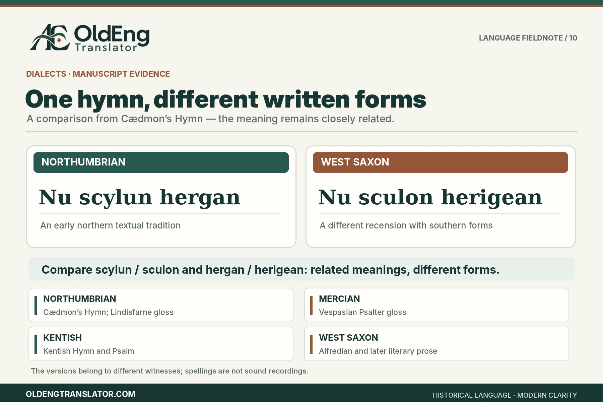Image resolution: width=603 pixels, height=402 pixels.
Task: Click 'Alfredian and later literary prose' text
Action: click(378, 351)
